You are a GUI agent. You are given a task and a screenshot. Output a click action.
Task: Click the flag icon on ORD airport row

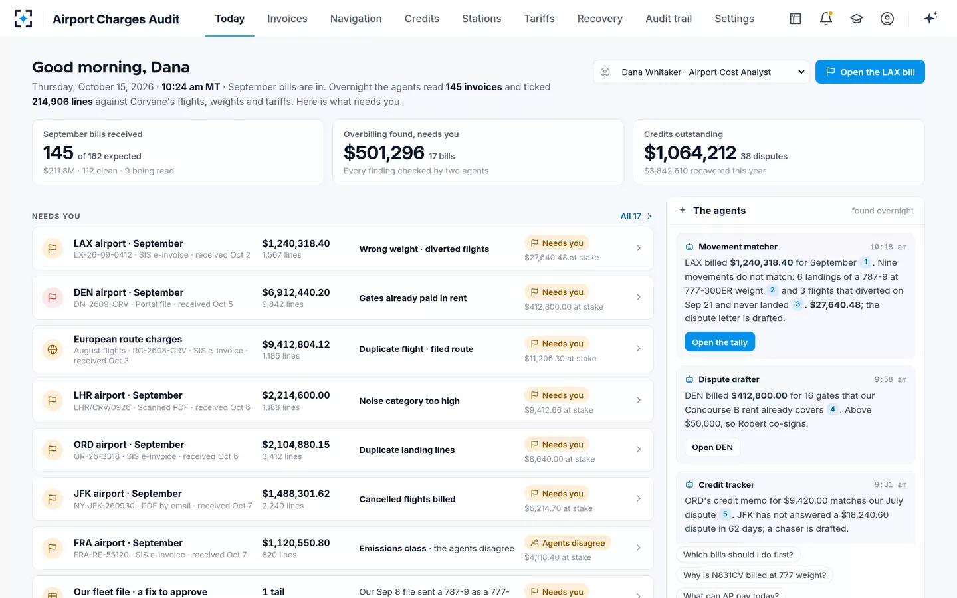pyautogui.click(x=53, y=450)
